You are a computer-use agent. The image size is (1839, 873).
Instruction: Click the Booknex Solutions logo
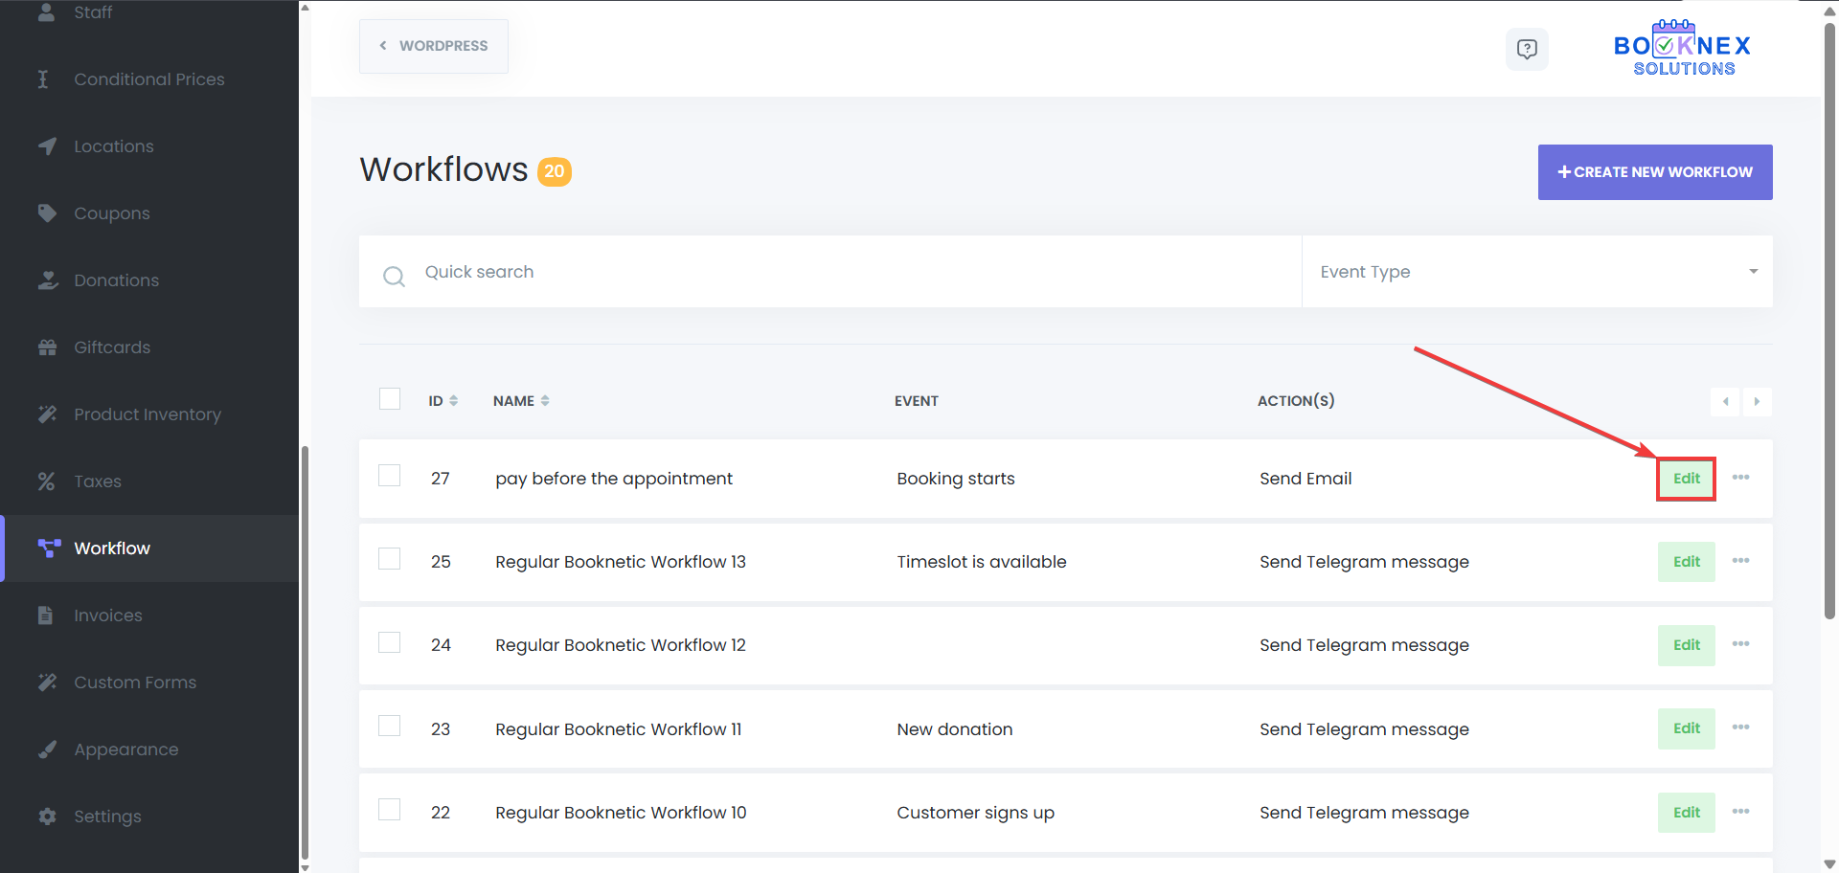pos(1682,48)
